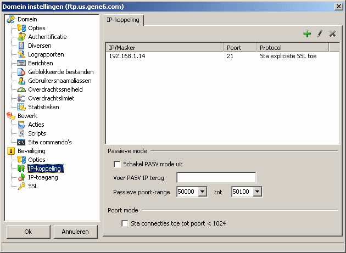Select the Site commando's tree label
The width and height of the screenshot is (346, 253).
point(50,142)
